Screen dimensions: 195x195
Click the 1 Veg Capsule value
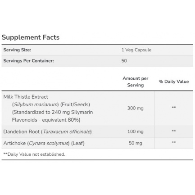[136, 50]
